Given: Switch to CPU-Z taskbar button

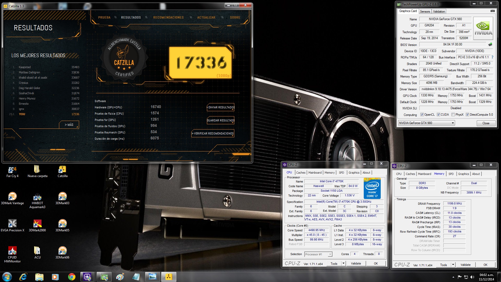Looking at the screenshot, I should click(x=87, y=277).
